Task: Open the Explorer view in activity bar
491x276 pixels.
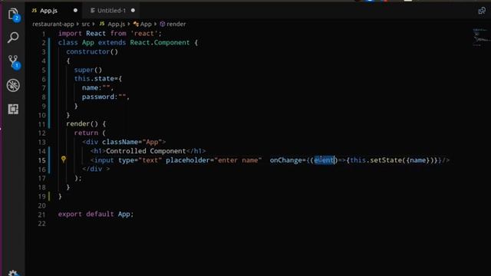Action: 13,14
